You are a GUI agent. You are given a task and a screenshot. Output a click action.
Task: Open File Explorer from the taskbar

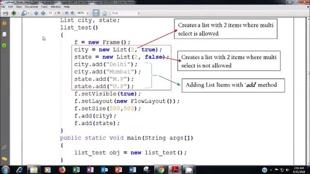(33, 170)
